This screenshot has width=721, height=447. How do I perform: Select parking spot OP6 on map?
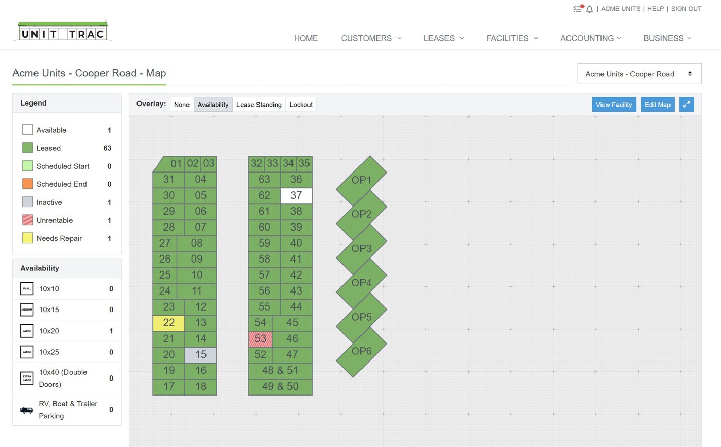362,351
